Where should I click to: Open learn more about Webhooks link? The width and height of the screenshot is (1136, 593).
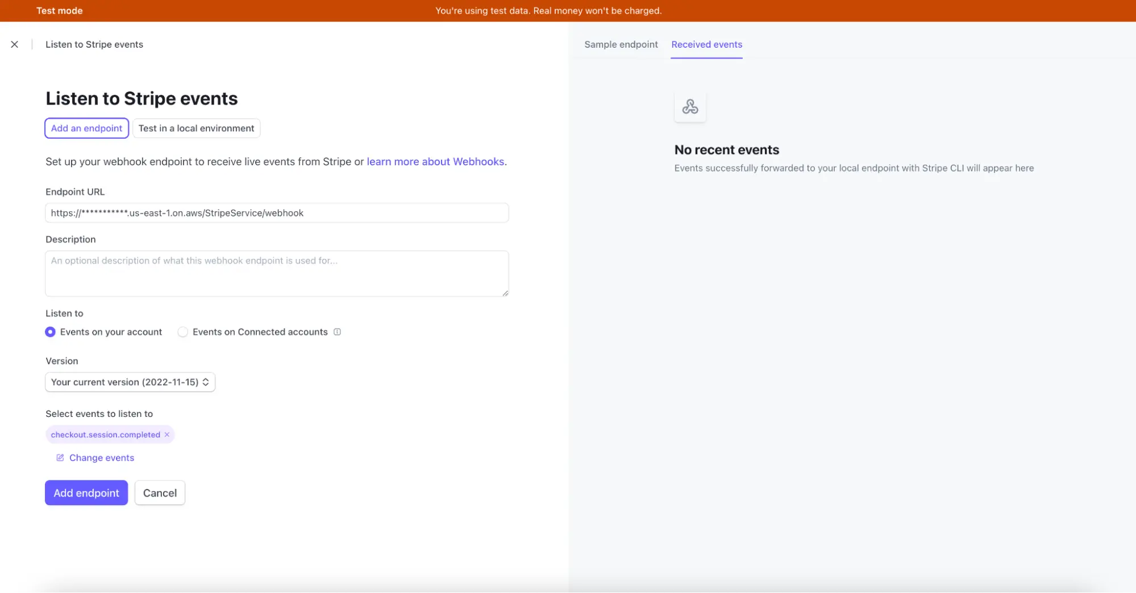tap(435, 161)
